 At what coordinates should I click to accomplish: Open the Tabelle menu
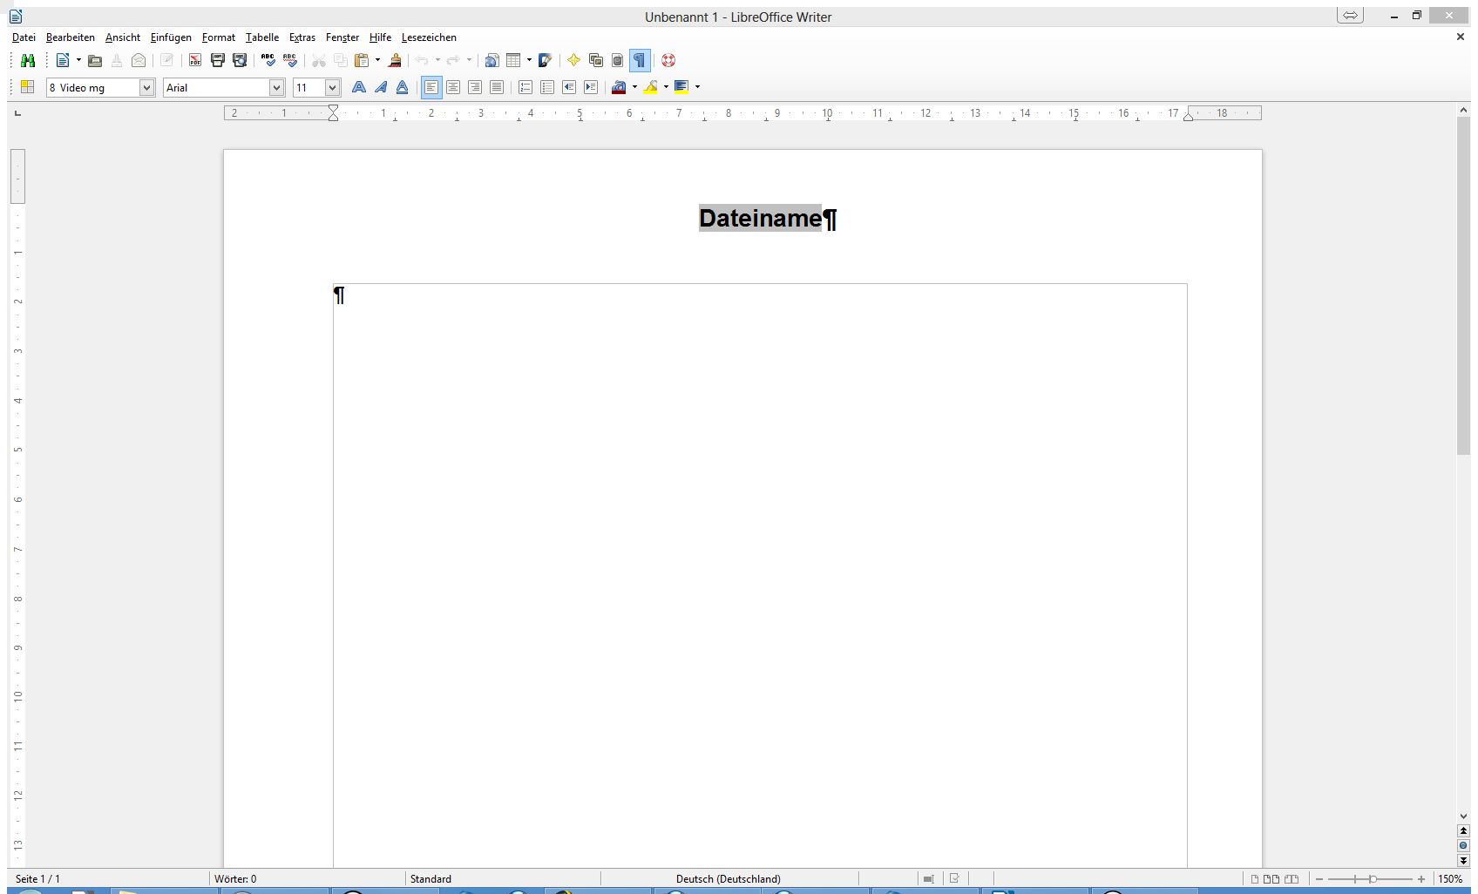[x=262, y=37]
